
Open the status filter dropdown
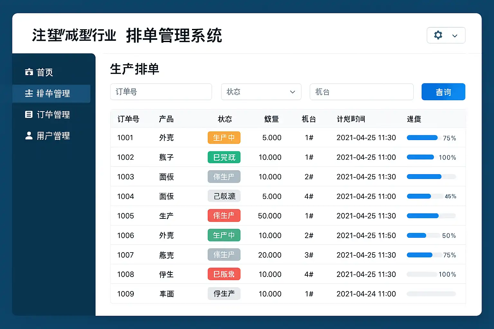click(261, 92)
